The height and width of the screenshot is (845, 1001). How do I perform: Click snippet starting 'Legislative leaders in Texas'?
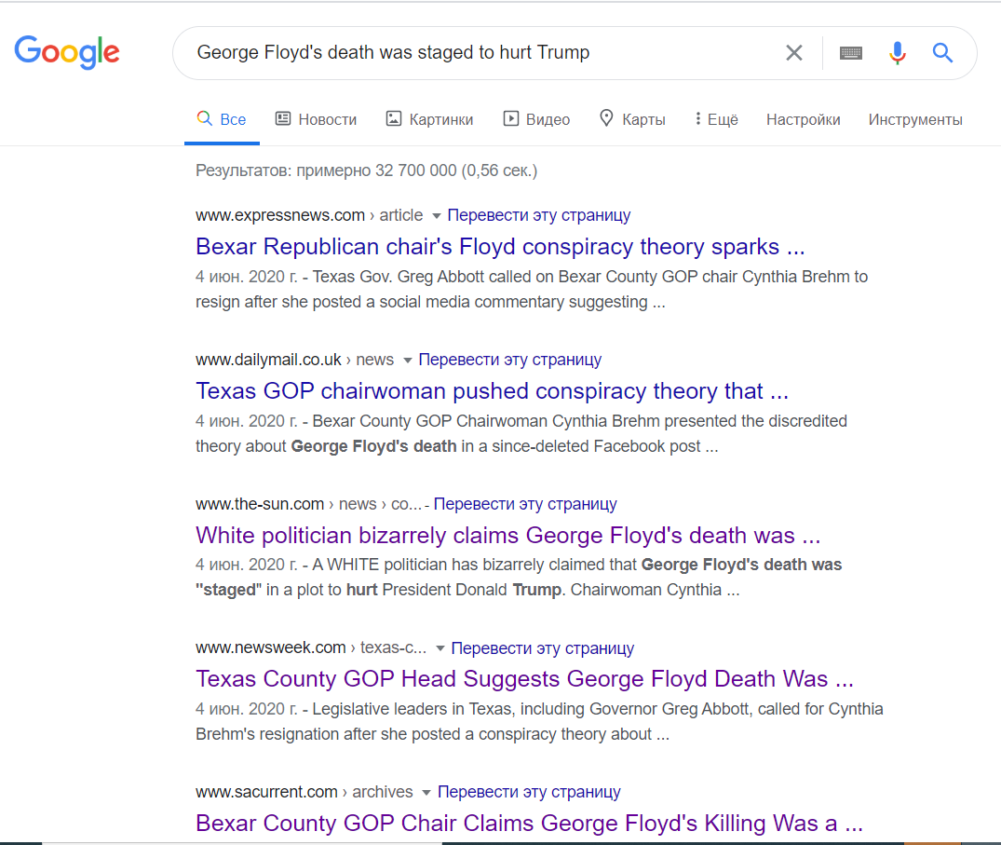pos(539,722)
